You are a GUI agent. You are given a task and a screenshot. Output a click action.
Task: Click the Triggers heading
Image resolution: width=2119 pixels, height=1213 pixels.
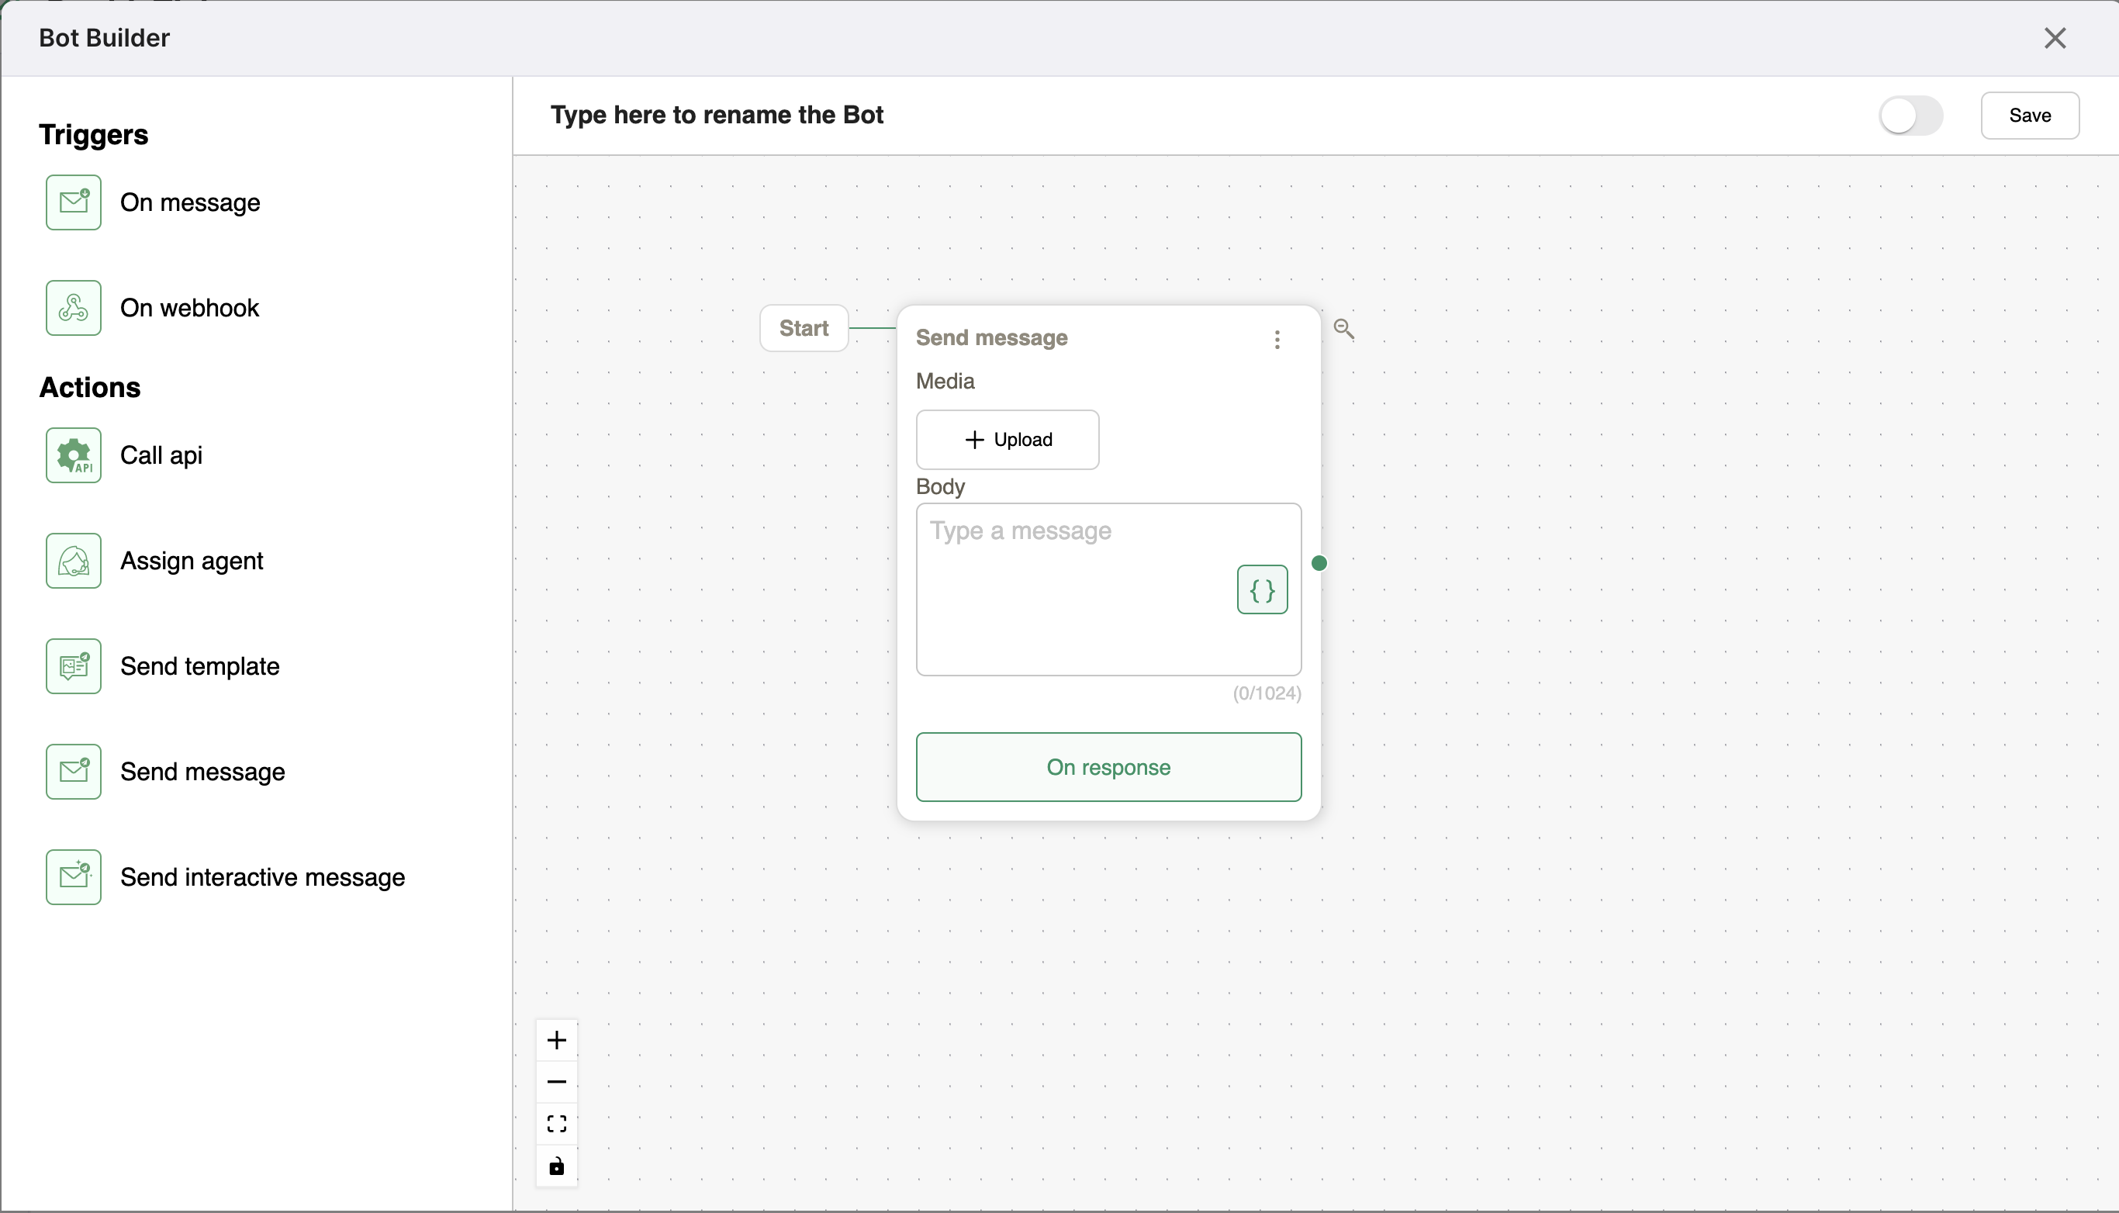coord(93,135)
